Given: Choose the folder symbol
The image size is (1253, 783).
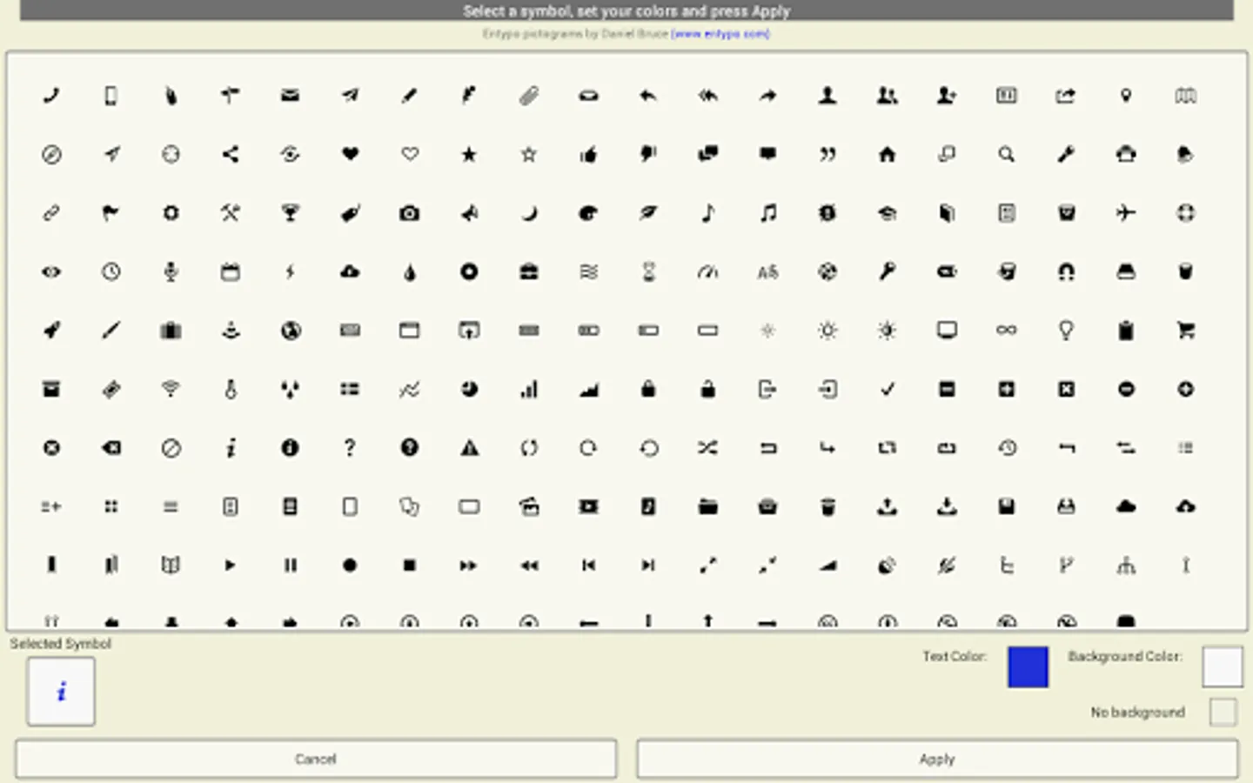Looking at the screenshot, I should pos(708,506).
